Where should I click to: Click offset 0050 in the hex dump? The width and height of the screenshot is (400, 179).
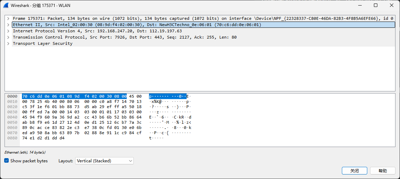click(12, 122)
